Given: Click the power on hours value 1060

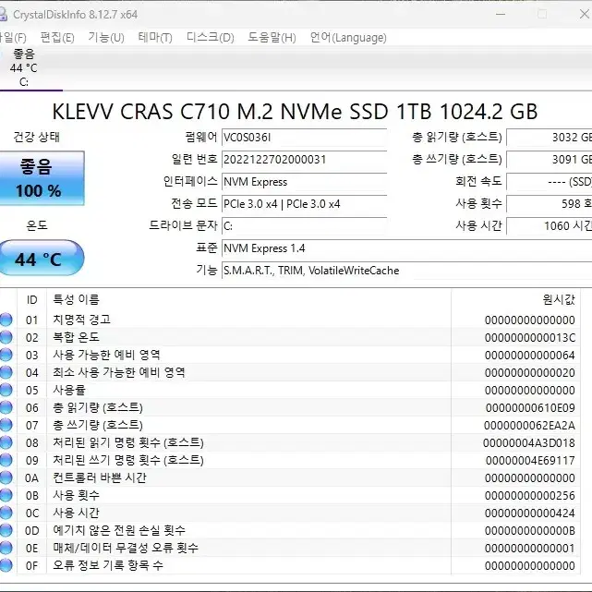Looking at the screenshot, I should (x=550, y=226).
